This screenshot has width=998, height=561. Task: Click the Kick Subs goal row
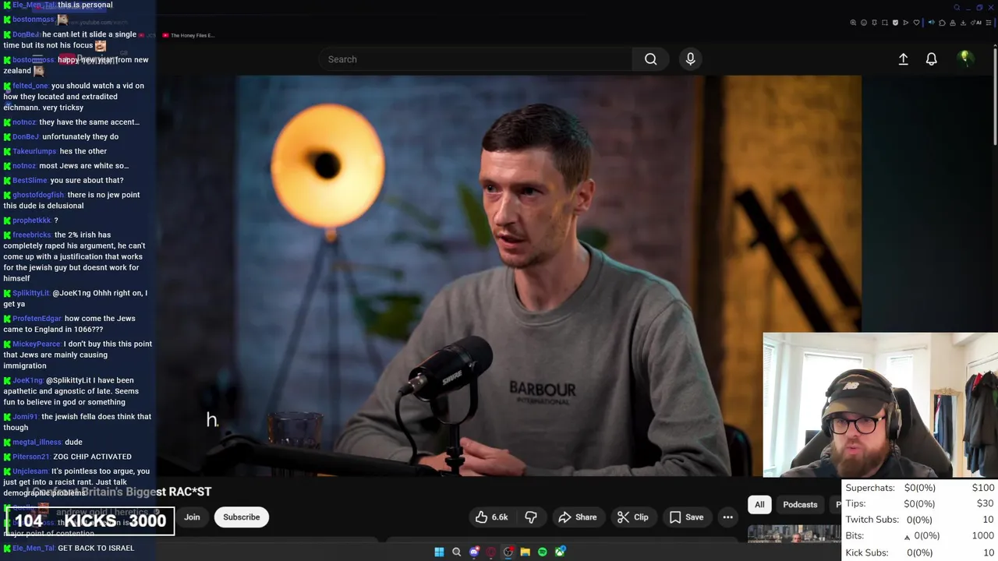920,552
